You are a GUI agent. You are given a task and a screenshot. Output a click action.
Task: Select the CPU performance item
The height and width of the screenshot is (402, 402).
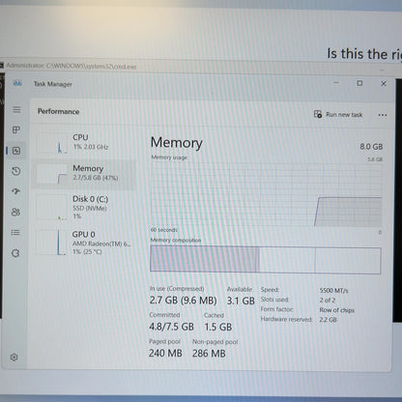tap(84, 143)
